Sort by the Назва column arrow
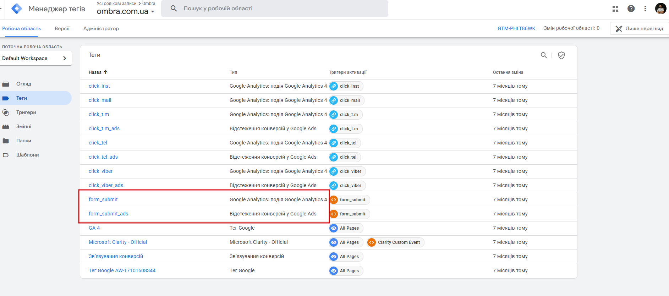 (x=105, y=72)
